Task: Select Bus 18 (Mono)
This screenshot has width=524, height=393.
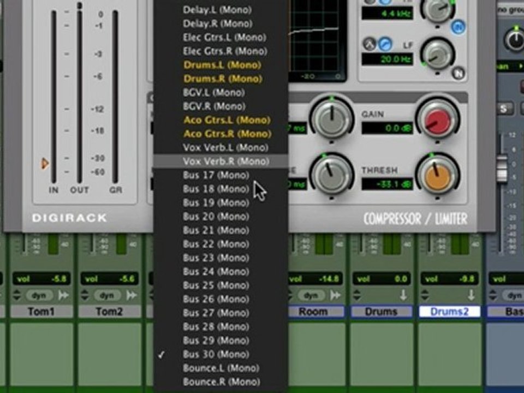Action: coord(221,189)
